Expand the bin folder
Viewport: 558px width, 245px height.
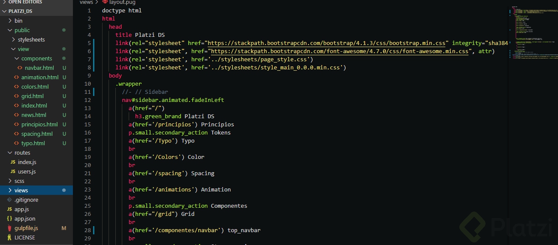pyautogui.click(x=10, y=21)
